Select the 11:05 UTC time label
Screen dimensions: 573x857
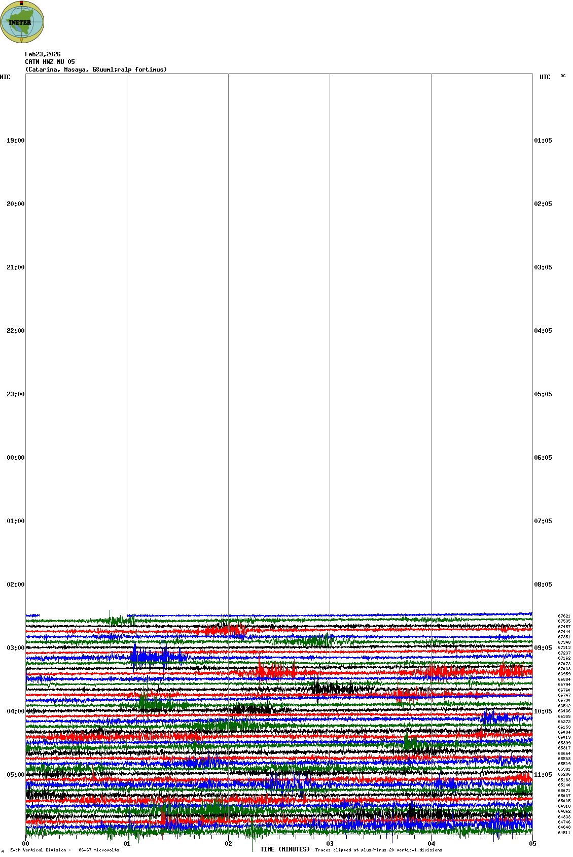point(543,775)
